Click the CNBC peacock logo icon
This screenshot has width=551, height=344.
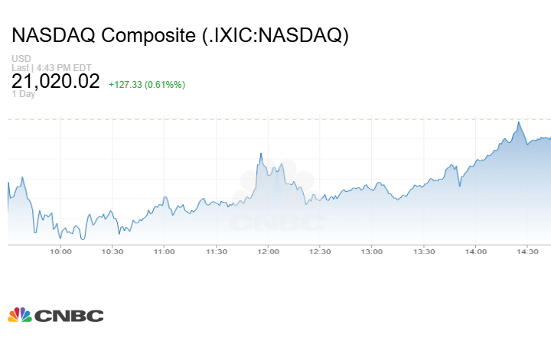click(19, 315)
